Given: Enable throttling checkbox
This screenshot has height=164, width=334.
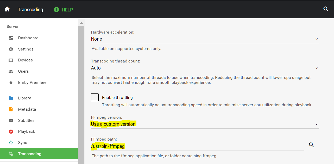Looking at the screenshot, I should (x=95, y=97).
